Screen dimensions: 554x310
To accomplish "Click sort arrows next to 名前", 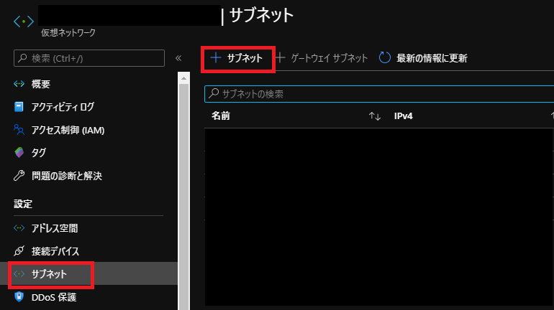I will tap(375, 116).
